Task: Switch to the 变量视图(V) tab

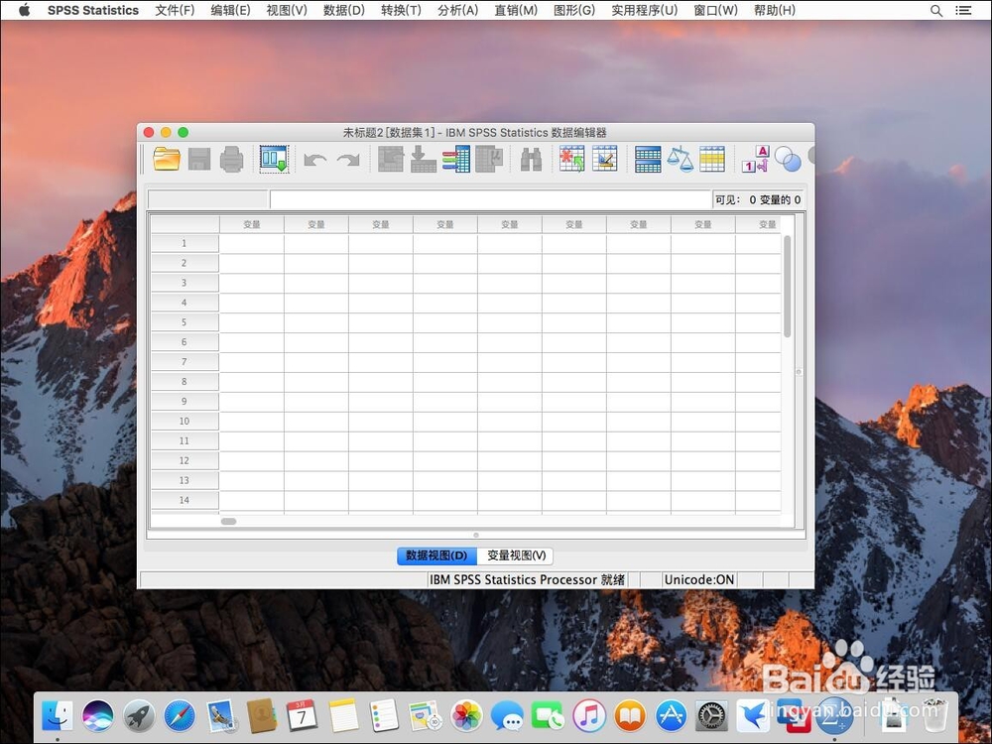Action: [x=516, y=556]
